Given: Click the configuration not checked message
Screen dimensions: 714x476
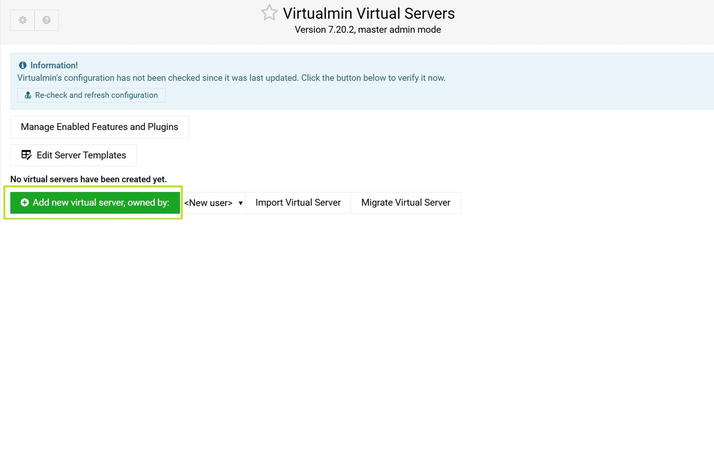Looking at the screenshot, I should 231,78.
